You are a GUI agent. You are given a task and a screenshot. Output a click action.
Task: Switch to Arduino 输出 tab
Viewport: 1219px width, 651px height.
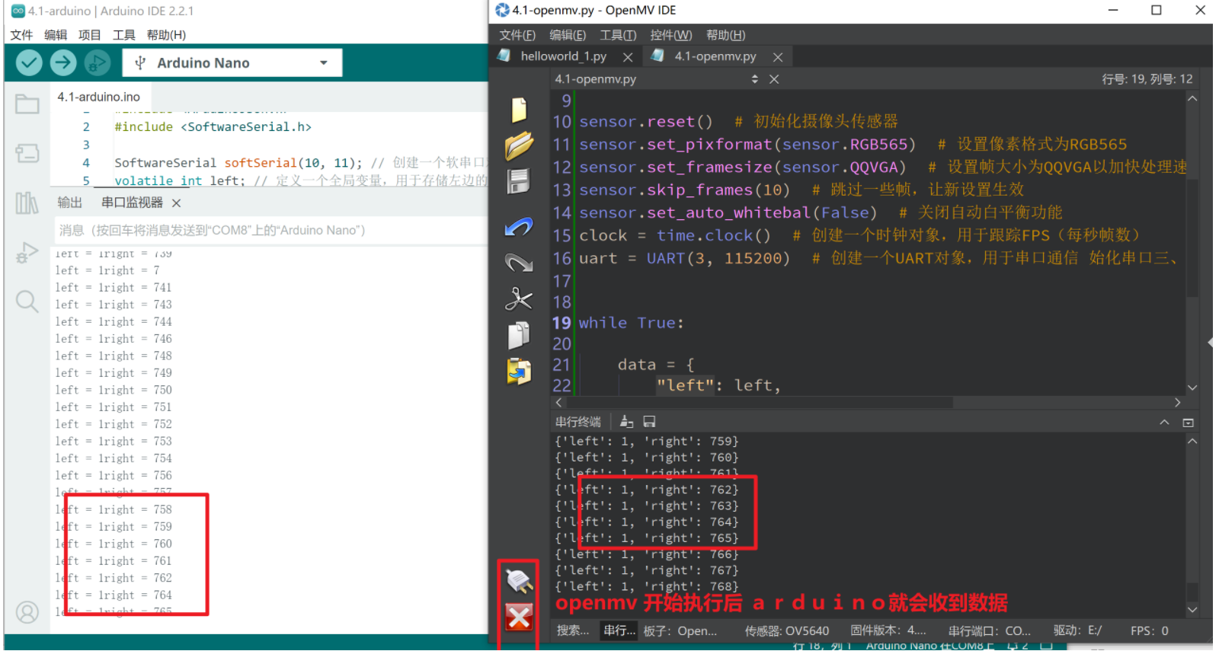tap(70, 203)
